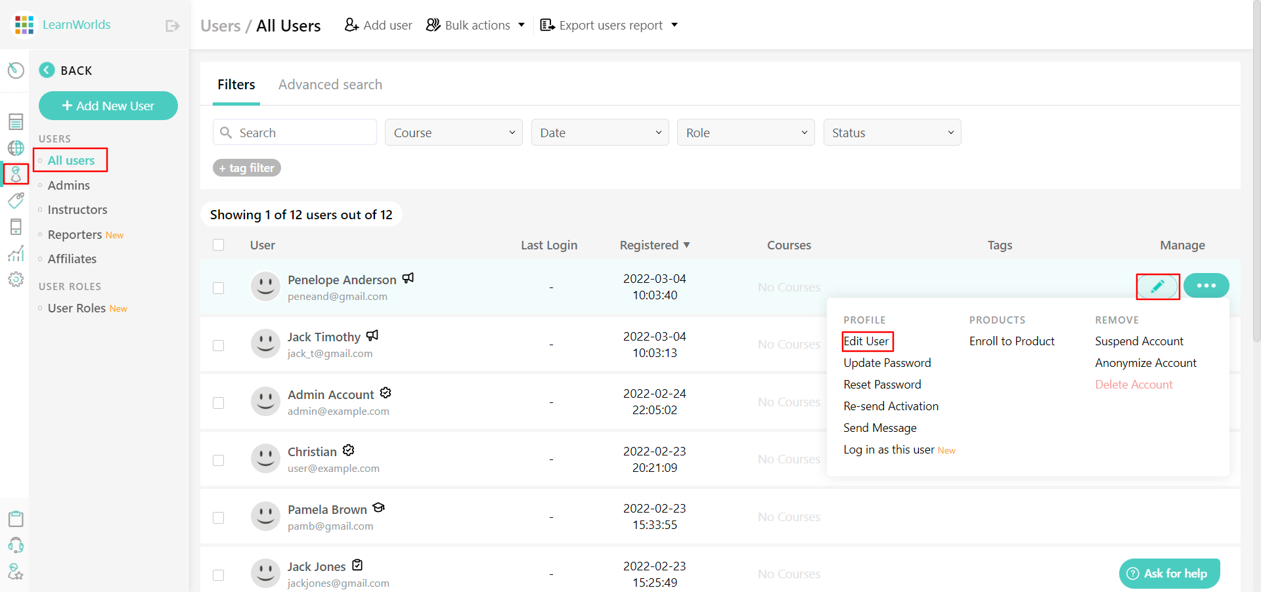Click the Add New User button
The width and height of the screenshot is (1261, 592).
pos(108,106)
